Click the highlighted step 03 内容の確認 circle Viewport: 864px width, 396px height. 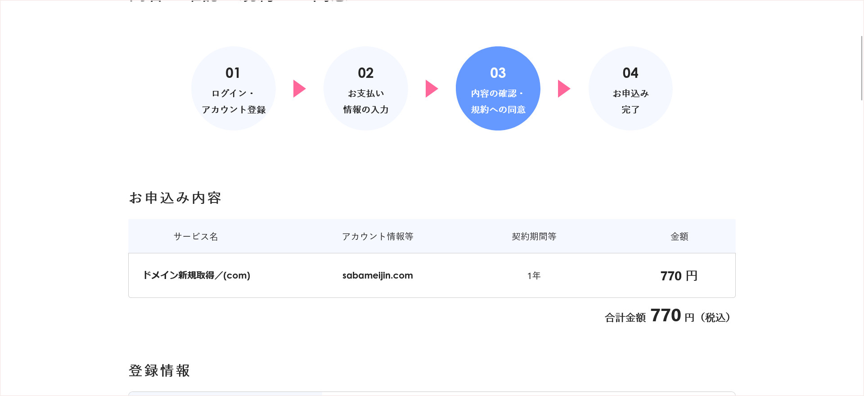coord(498,89)
